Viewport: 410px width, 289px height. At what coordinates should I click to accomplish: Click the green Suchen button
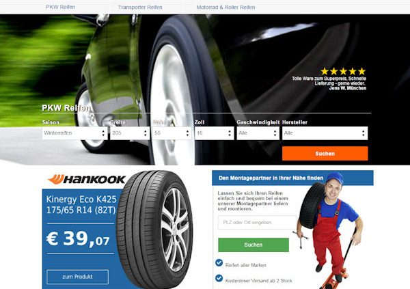coord(254,245)
